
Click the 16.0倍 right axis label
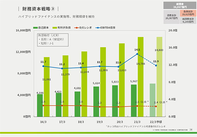pyautogui.click(x=173, y=48)
